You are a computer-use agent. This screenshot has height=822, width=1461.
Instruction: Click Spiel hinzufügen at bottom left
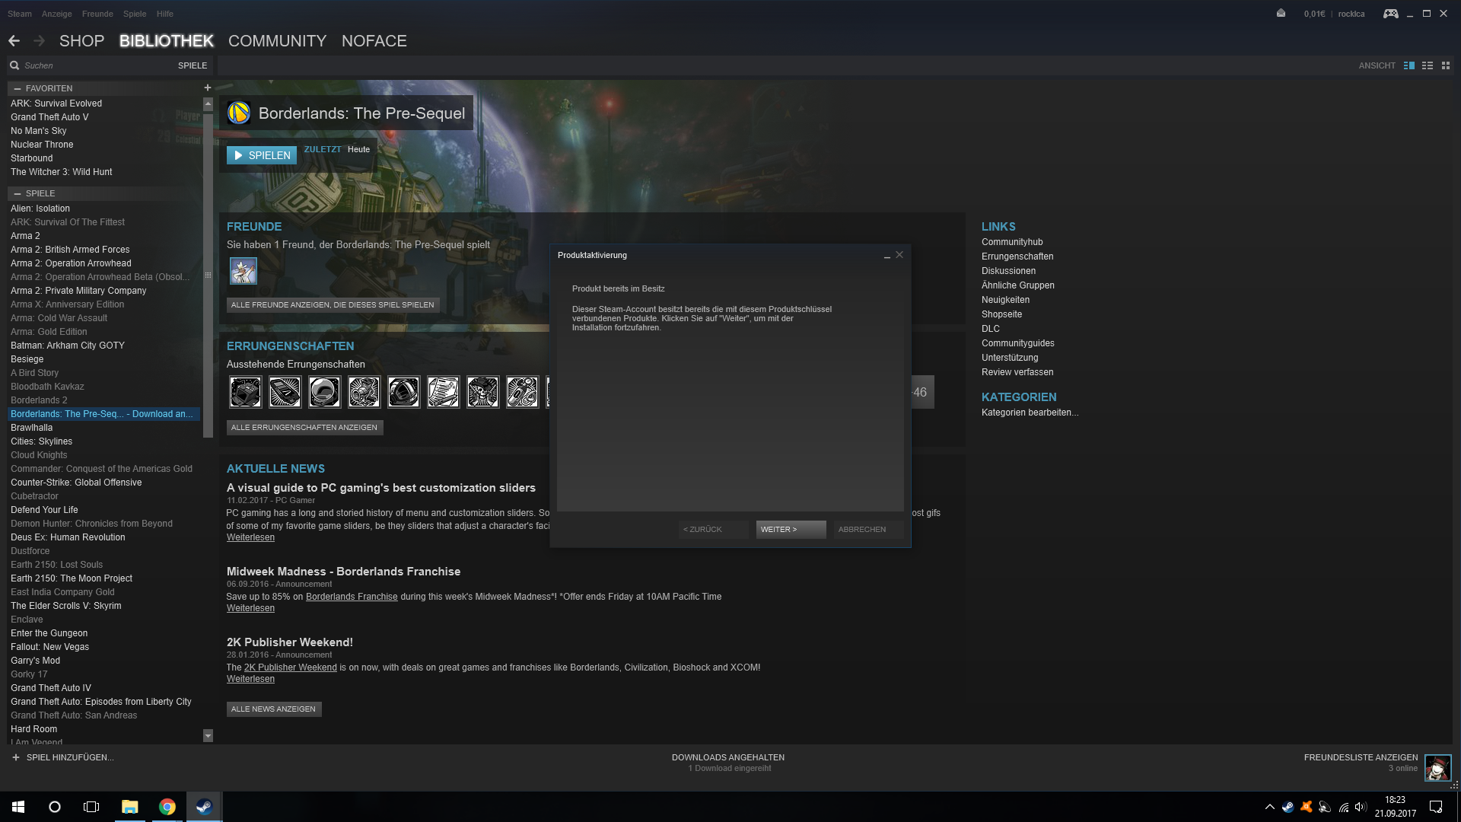[62, 757]
